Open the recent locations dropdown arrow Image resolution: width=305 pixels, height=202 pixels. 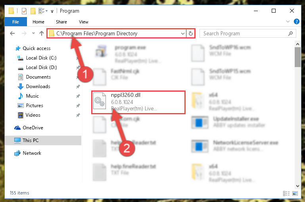coord(33,33)
